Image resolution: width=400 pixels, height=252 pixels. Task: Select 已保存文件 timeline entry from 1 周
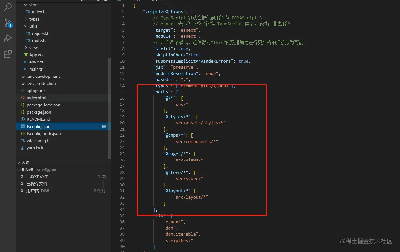63,176
